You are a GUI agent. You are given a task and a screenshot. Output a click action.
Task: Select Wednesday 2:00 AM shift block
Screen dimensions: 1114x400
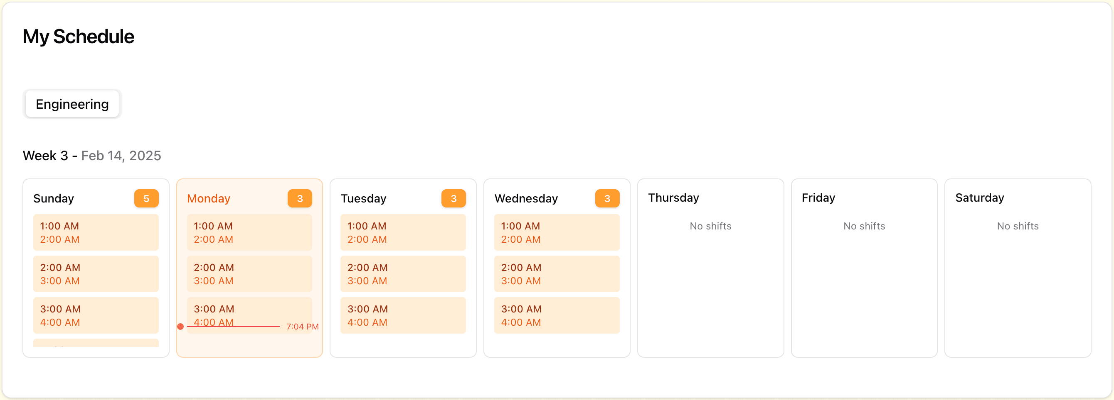(x=557, y=274)
